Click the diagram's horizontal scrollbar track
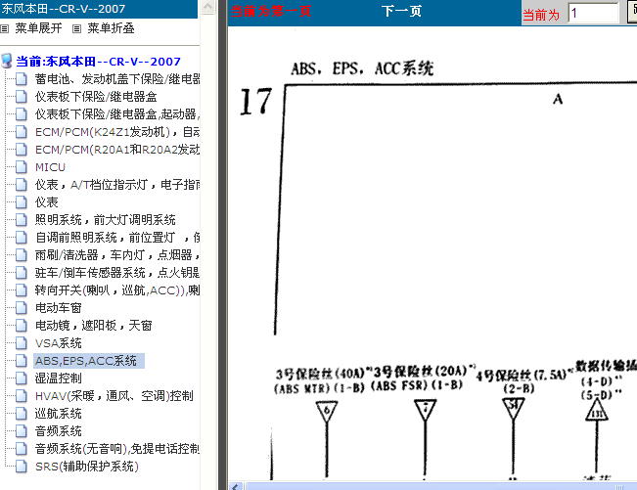Image resolution: width=637 pixels, height=490 pixels. 440,486
